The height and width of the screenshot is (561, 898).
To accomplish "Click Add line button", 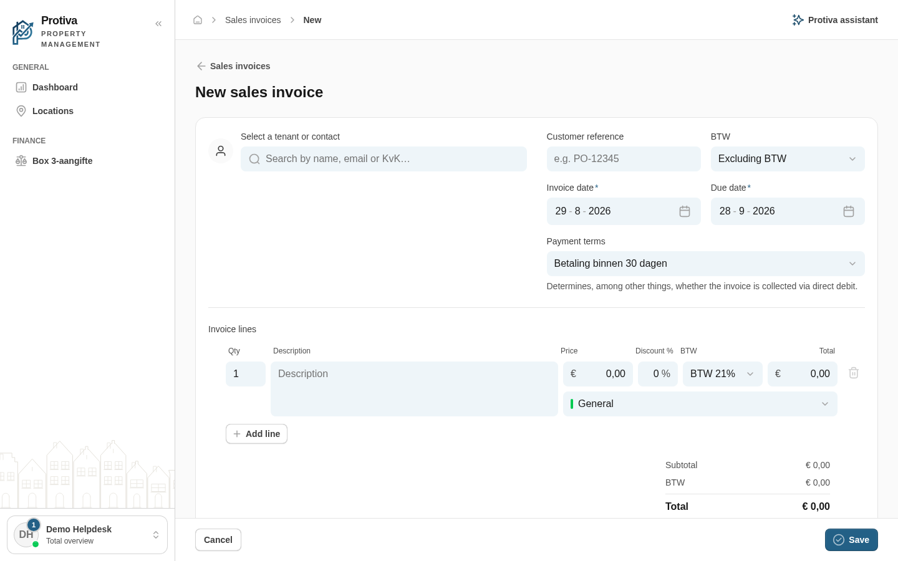I will click(256, 434).
